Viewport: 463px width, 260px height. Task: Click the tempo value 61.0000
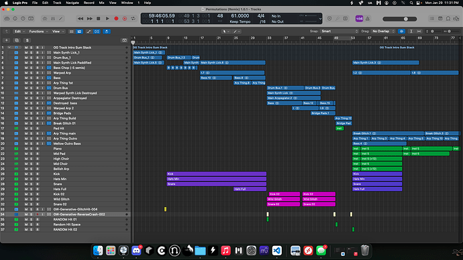coord(240,16)
